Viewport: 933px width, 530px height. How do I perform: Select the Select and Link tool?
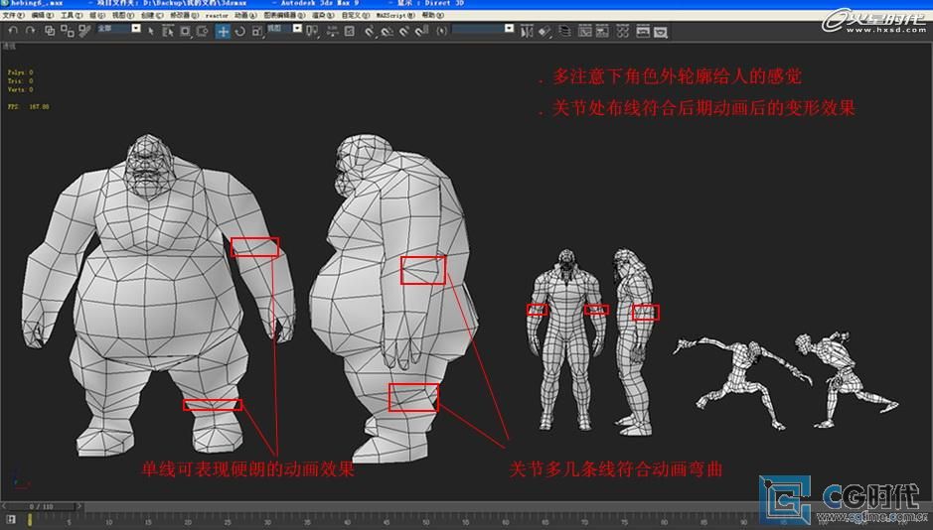[51, 31]
